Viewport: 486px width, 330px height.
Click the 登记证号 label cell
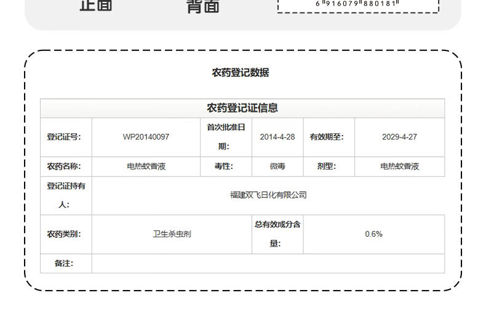66,137
